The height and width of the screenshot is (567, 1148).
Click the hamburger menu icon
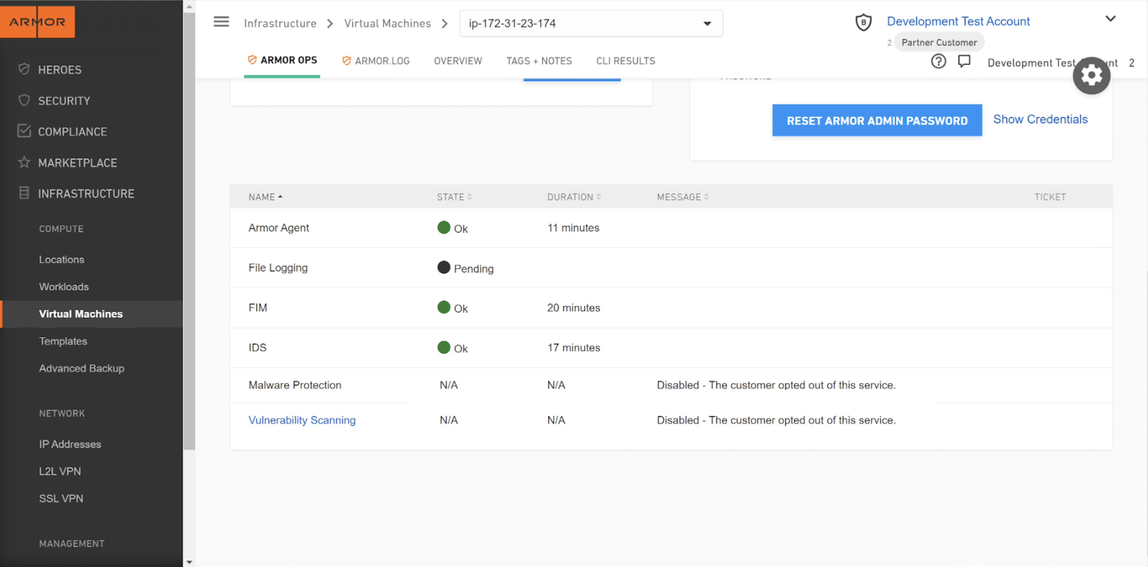tap(221, 22)
